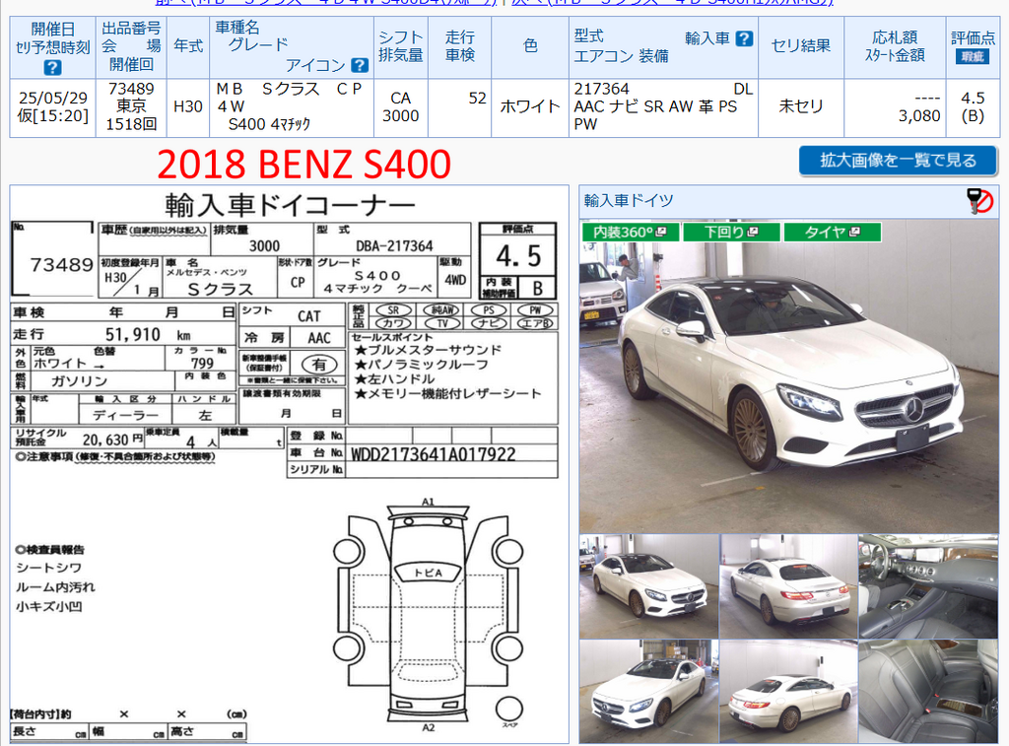Select the rear view thumbnail with lit taillights
This screenshot has height=746, width=1009.
pyautogui.click(x=788, y=586)
